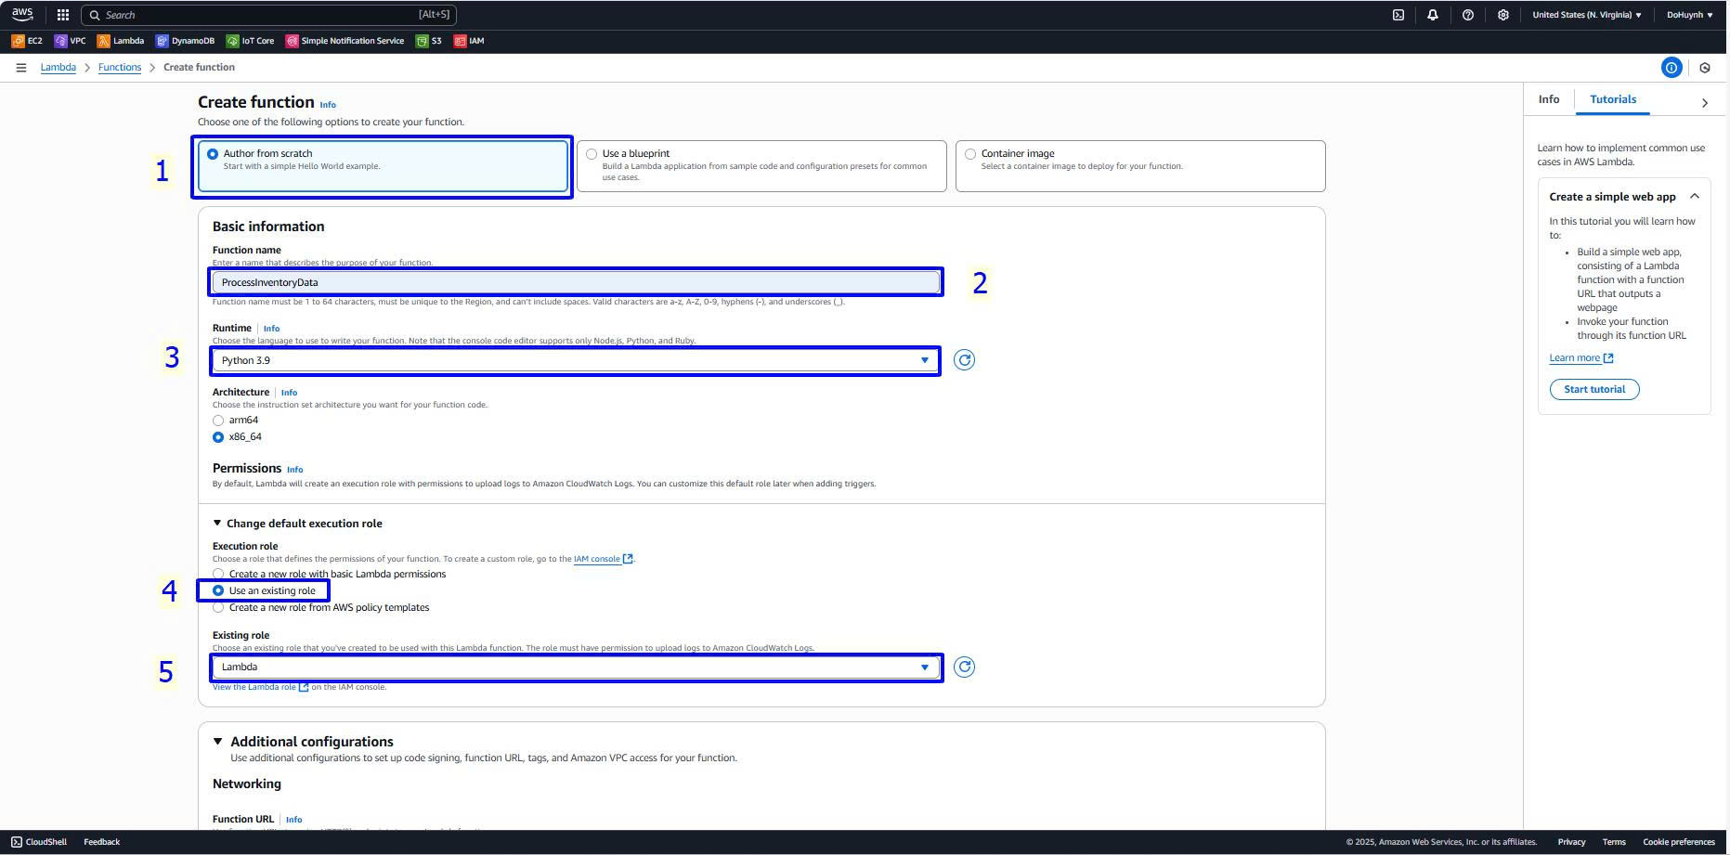Select Use a blueprint option
1730x855 pixels.
click(592, 154)
